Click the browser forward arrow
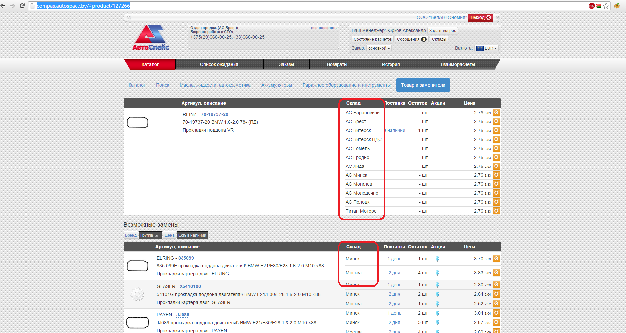Viewport: 626px width, 333px height. pyautogui.click(x=13, y=6)
